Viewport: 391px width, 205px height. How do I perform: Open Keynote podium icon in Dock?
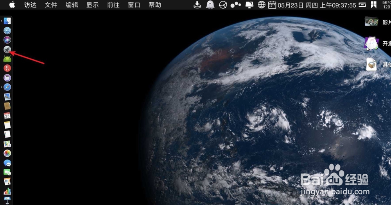[7, 200]
